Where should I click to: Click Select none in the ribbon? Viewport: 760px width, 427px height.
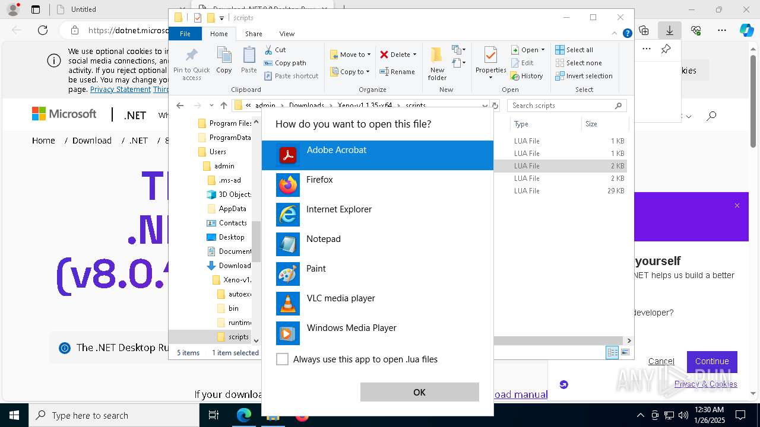578,63
